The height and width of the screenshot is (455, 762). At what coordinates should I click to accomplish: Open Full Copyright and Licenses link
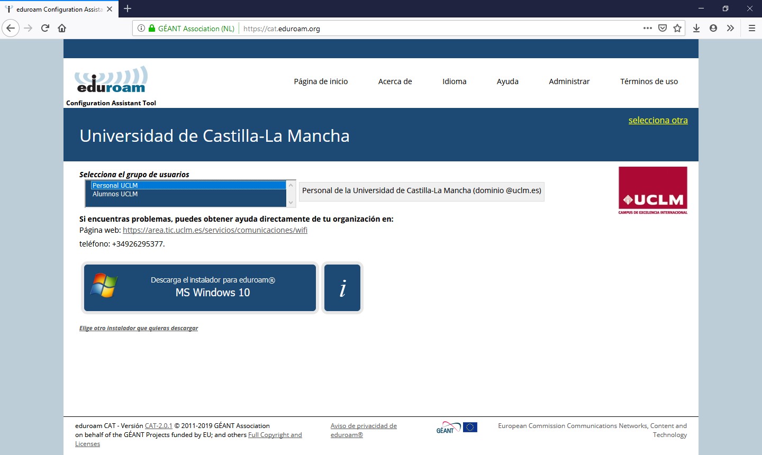(275, 435)
